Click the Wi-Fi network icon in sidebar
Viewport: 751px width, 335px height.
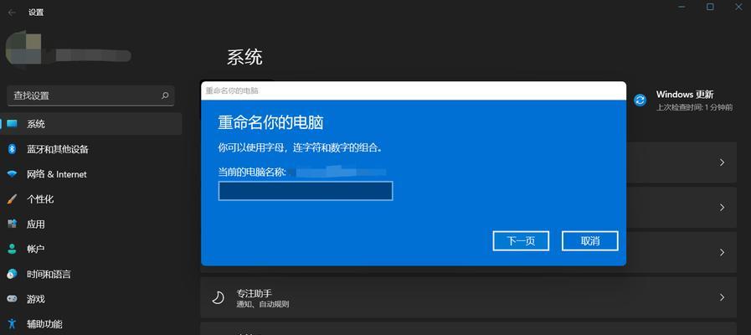(12, 174)
